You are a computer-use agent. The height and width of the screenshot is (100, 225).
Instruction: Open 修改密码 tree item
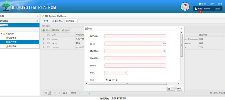point(12,46)
